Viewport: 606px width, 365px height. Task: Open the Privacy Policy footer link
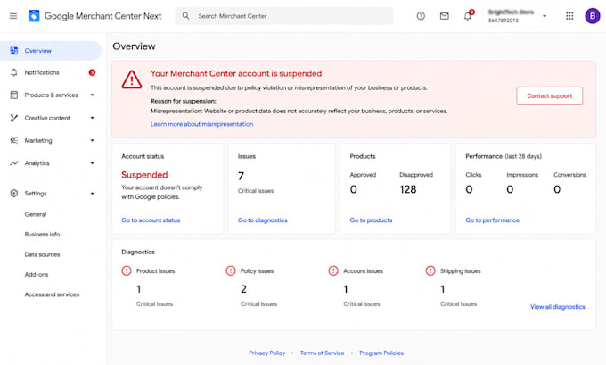point(266,353)
